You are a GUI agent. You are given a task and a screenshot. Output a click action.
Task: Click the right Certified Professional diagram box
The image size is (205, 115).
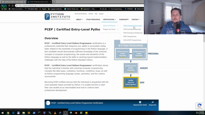click(139, 54)
